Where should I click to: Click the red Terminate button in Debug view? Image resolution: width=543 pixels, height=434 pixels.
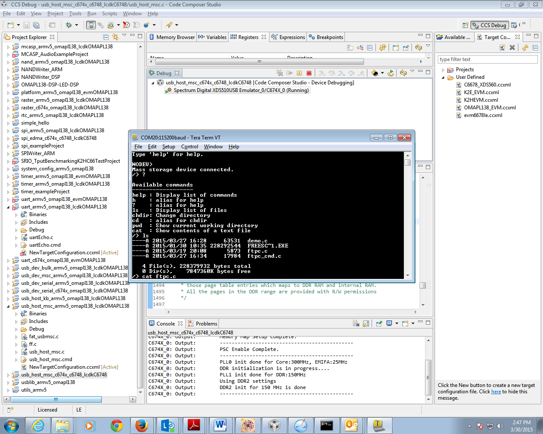click(x=309, y=73)
